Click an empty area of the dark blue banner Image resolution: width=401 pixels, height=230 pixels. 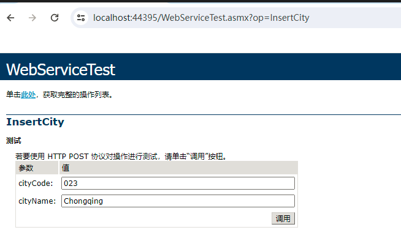256,67
